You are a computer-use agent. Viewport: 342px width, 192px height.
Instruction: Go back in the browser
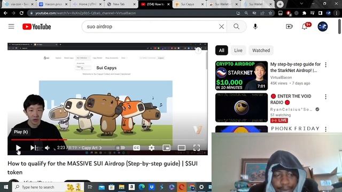pyautogui.click(x=5, y=13)
